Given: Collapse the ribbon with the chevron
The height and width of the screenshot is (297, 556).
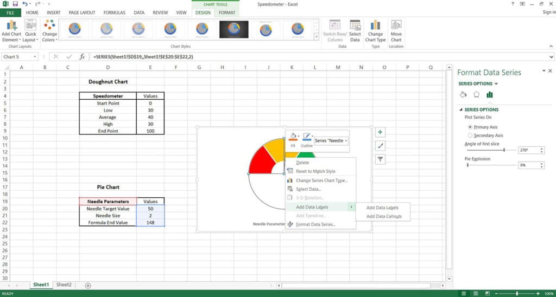Looking at the screenshot, I should click(551, 46).
